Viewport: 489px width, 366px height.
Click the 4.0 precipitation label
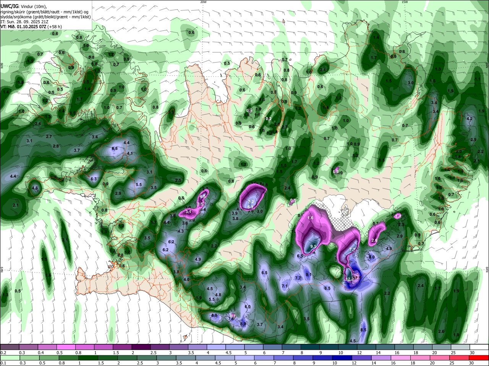tap(186, 279)
